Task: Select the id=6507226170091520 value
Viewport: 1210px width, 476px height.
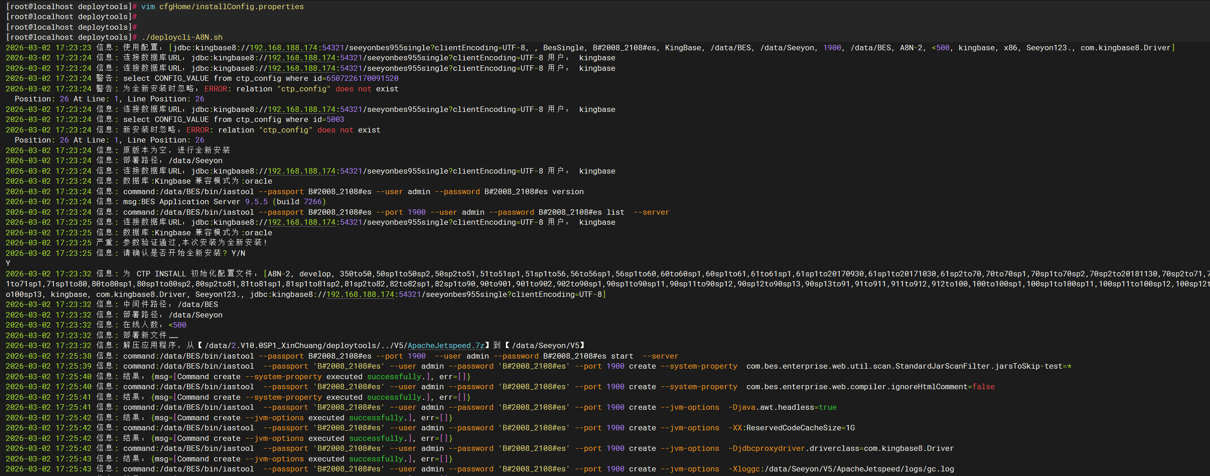Action: tap(356, 79)
